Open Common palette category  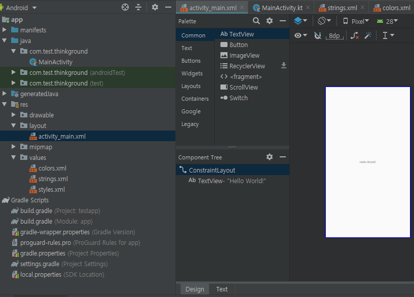coord(195,35)
